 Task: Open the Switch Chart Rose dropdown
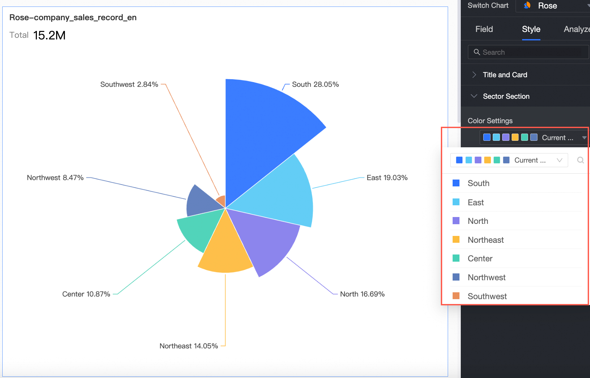pyautogui.click(x=553, y=6)
